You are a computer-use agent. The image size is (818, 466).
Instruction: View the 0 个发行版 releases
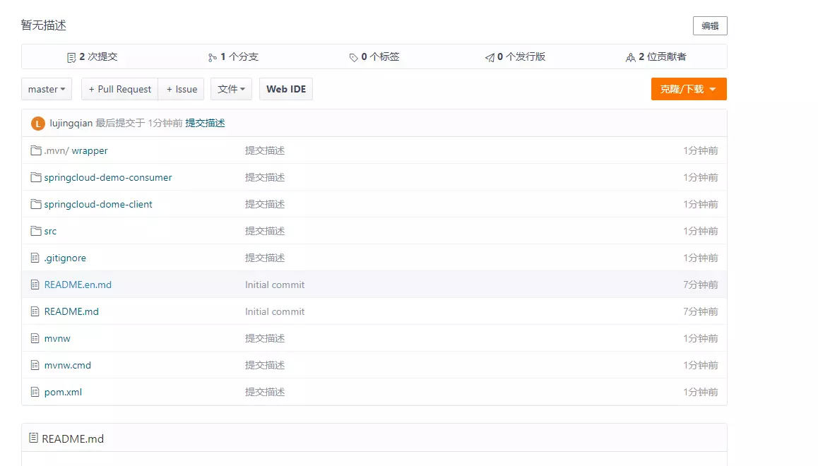516,56
